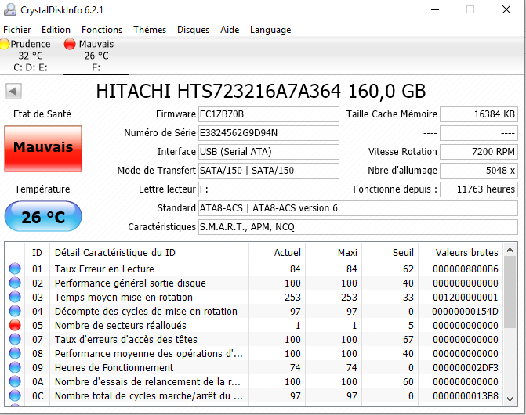This screenshot has width=526, height=415.
Task: Click red status dot for ID 05
Action: pyautogui.click(x=15, y=325)
